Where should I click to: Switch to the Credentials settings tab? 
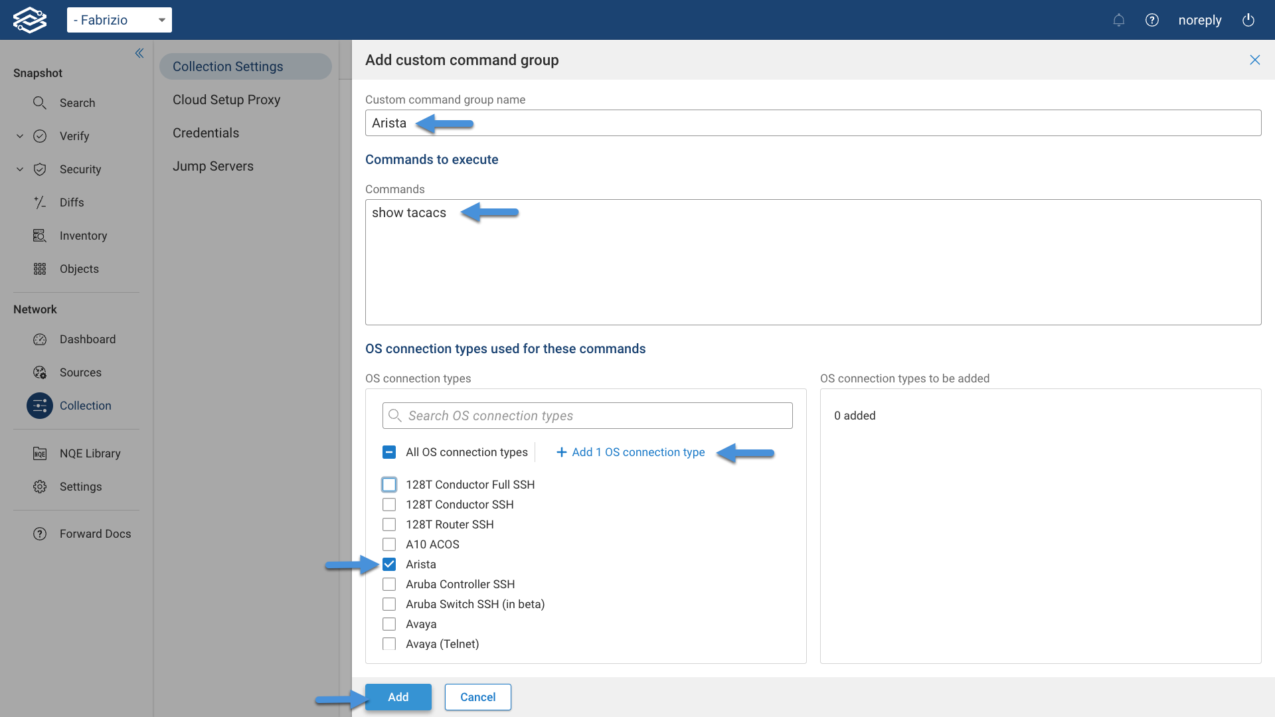coord(206,133)
